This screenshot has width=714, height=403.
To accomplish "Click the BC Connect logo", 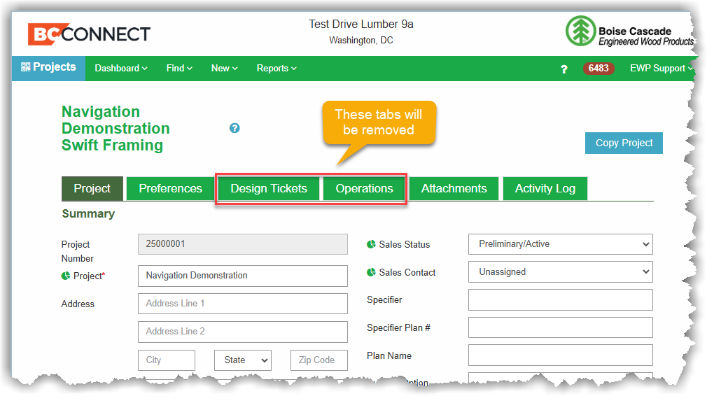I will [x=89, y=34].
